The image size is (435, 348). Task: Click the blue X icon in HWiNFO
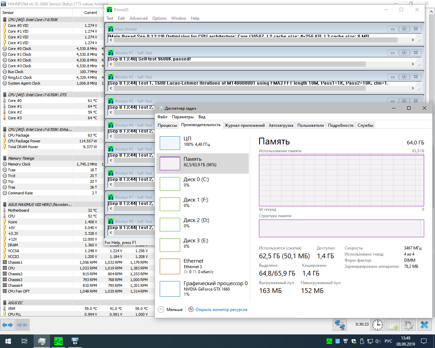(424, 325)
